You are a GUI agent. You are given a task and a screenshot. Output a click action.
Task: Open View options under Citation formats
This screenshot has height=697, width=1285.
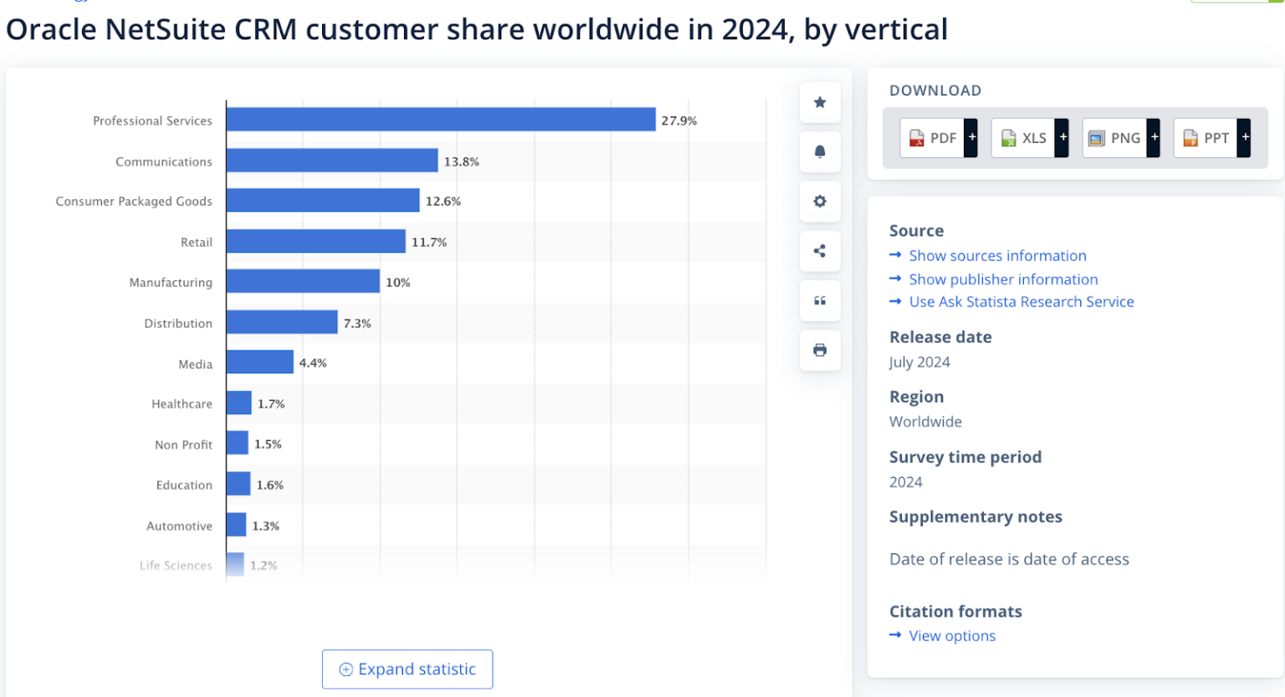[x=951, y=635]
